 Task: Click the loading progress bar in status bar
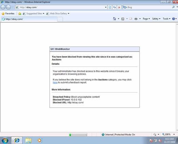click(78, 135)
